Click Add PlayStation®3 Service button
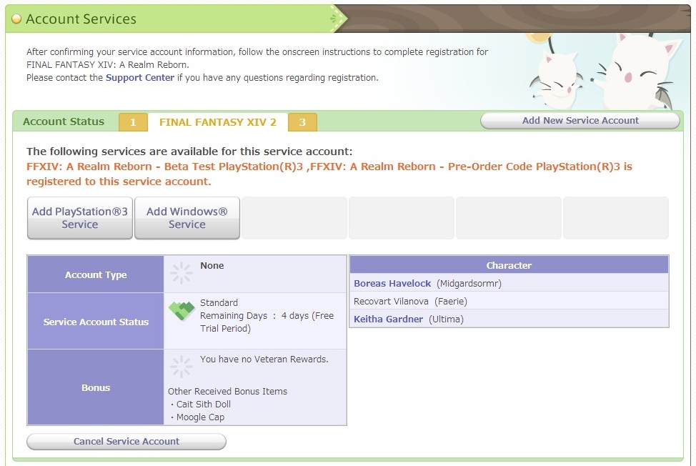The height and width of the screenshot is (466, 696). click(80, 218)
